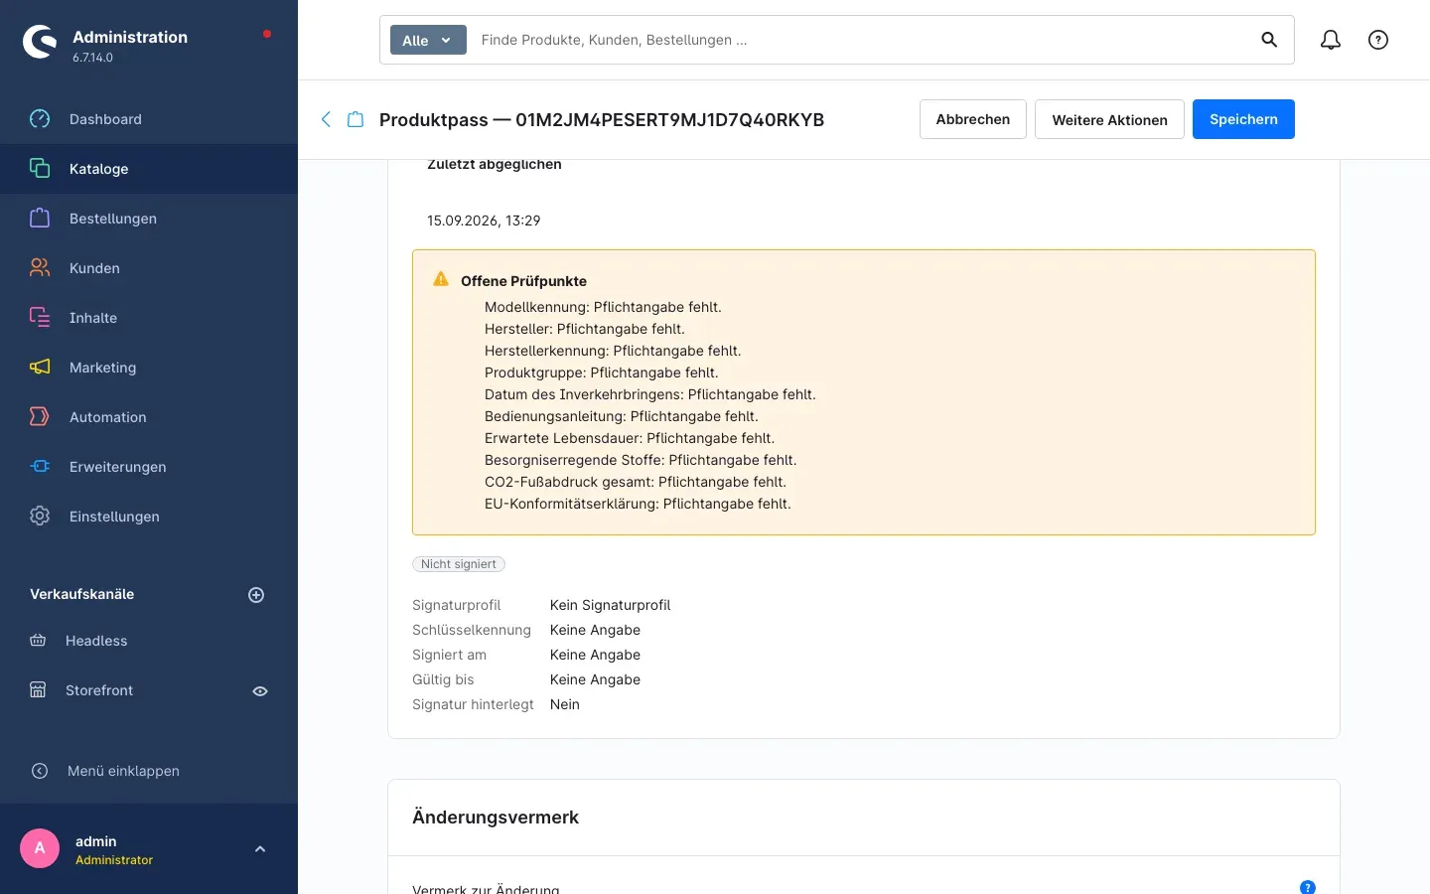Open the help question mark icon
The width and height of the screenshot is (1430, 894).
[1378, 40]
